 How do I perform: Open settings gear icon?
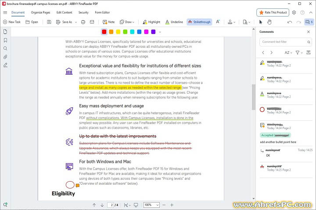[x=294, y=12]
